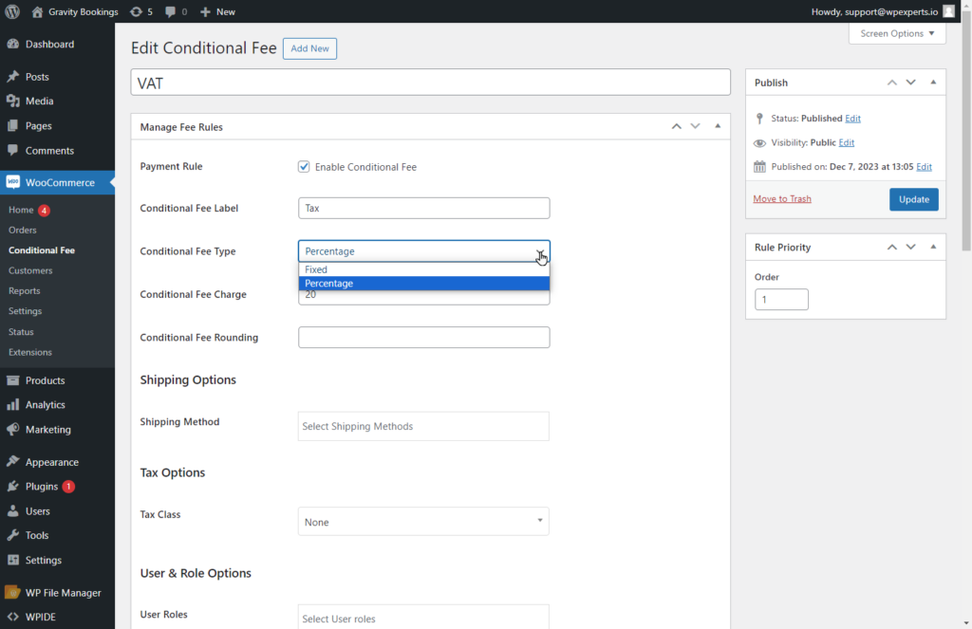Screen dimensions: 972x629
Task: Move the Rule Priority panel up
Action: [892, 248]
